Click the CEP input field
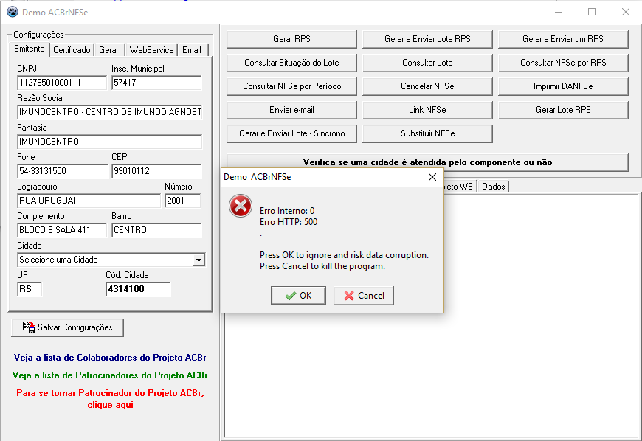The width and height of the screenshot is (642, 441). click(156, 171)
